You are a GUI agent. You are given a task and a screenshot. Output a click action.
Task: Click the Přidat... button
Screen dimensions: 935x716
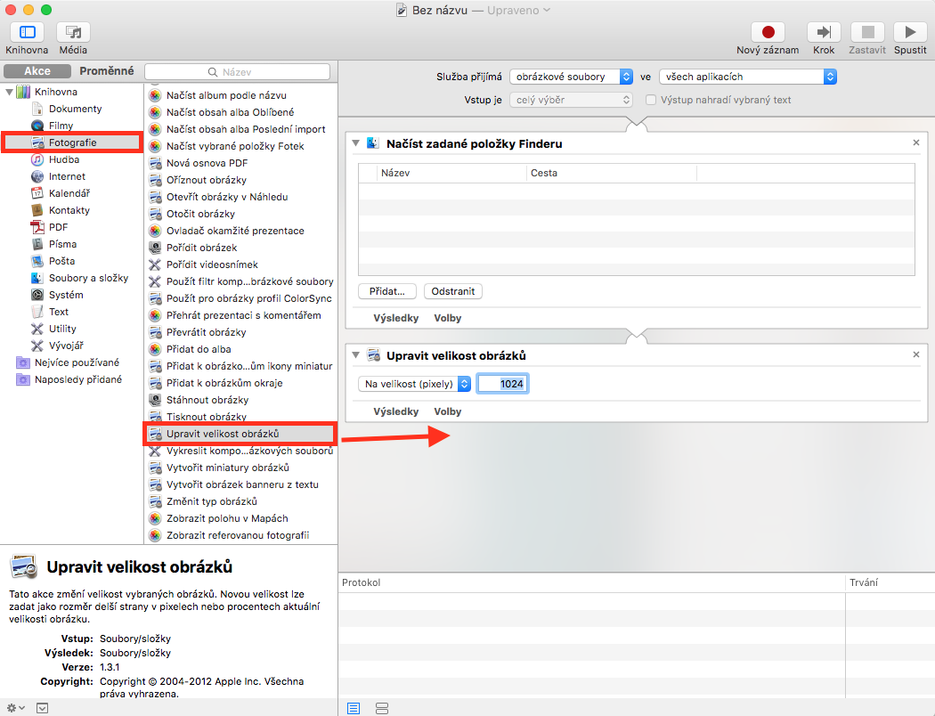pyautogui.click(x=387, y=291)
